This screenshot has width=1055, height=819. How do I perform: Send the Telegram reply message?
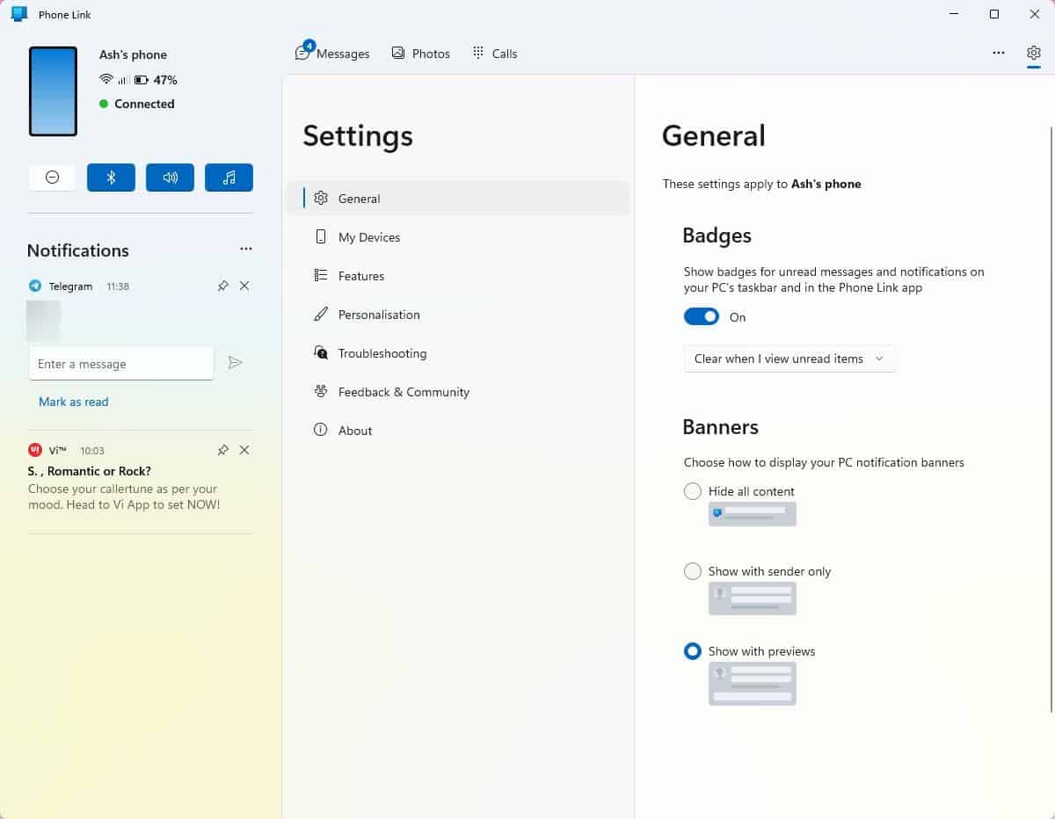235,362
